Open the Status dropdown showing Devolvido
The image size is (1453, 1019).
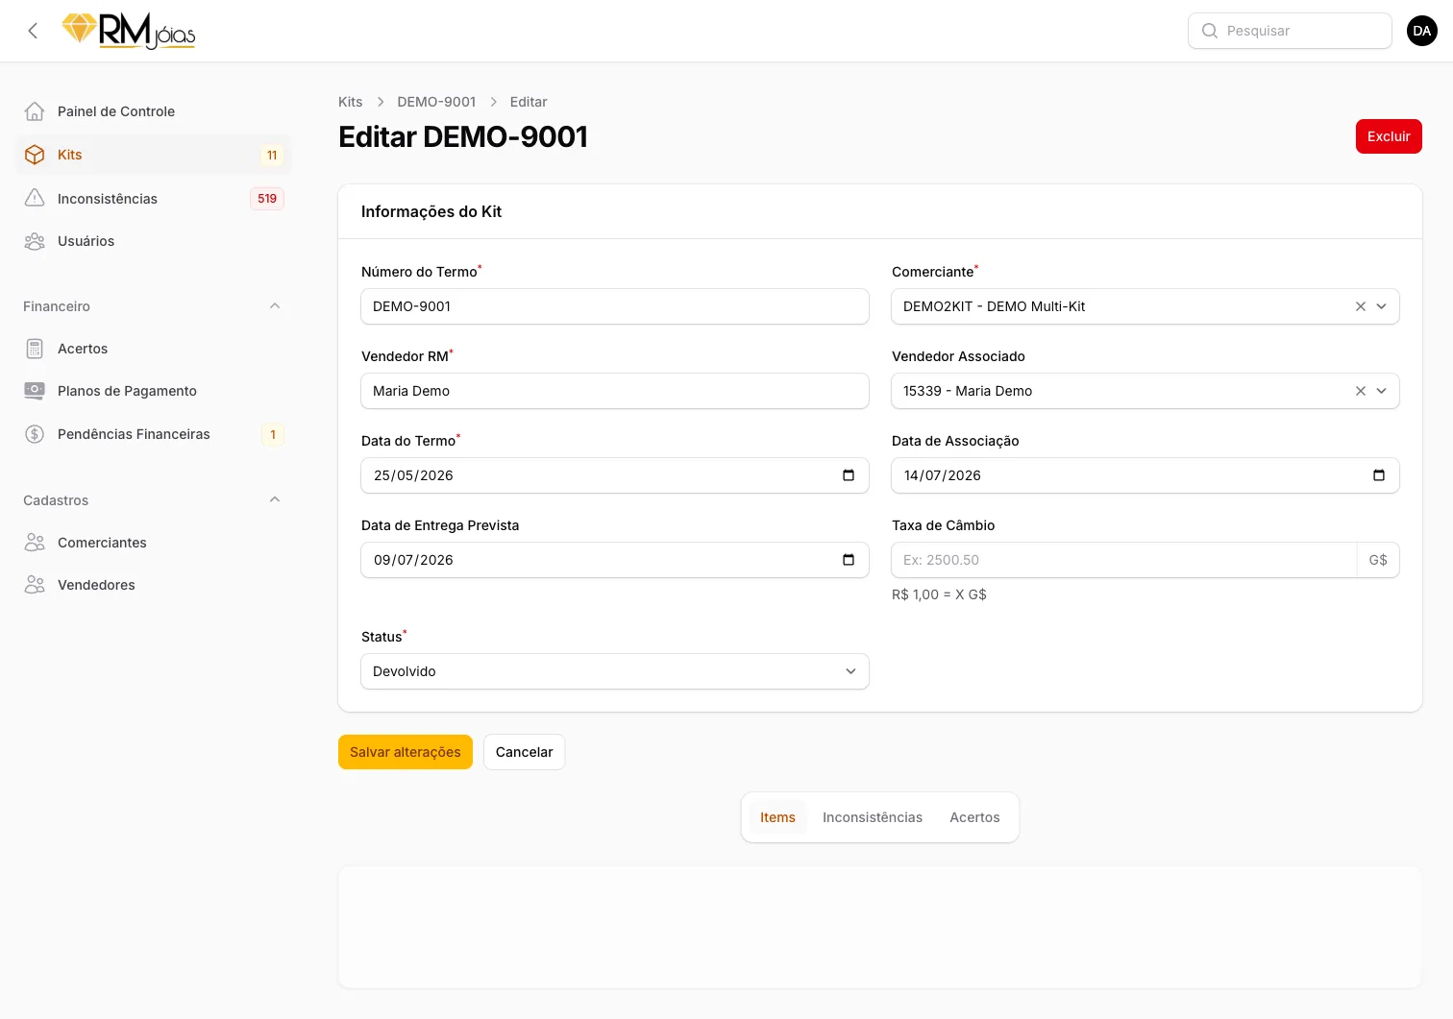[x=615, y=671]
